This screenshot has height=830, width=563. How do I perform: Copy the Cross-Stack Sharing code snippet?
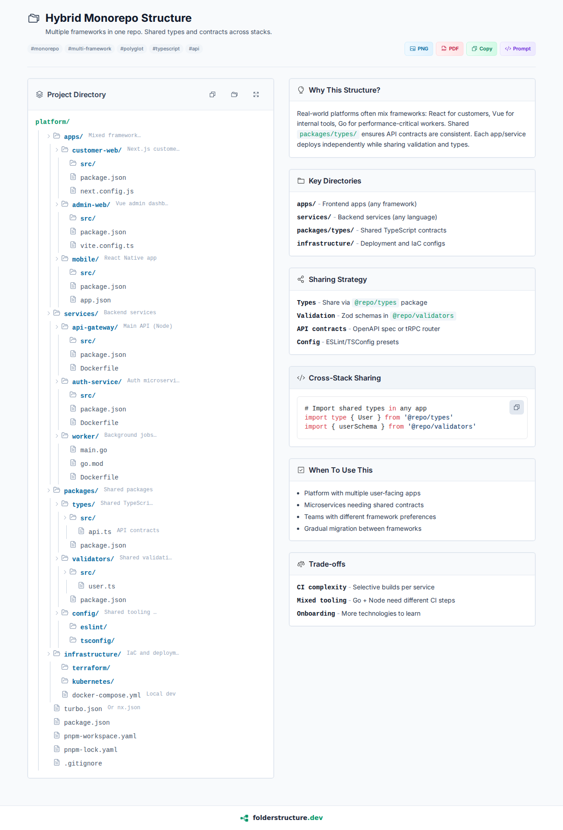(516, 407)
